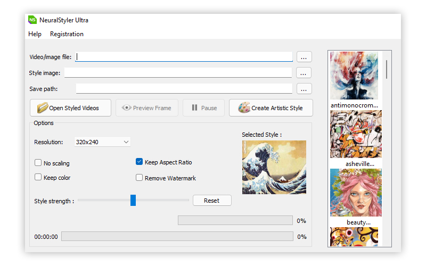Enable the Keep color checkbox
The image size is (426, 266).
pos(38,177)
